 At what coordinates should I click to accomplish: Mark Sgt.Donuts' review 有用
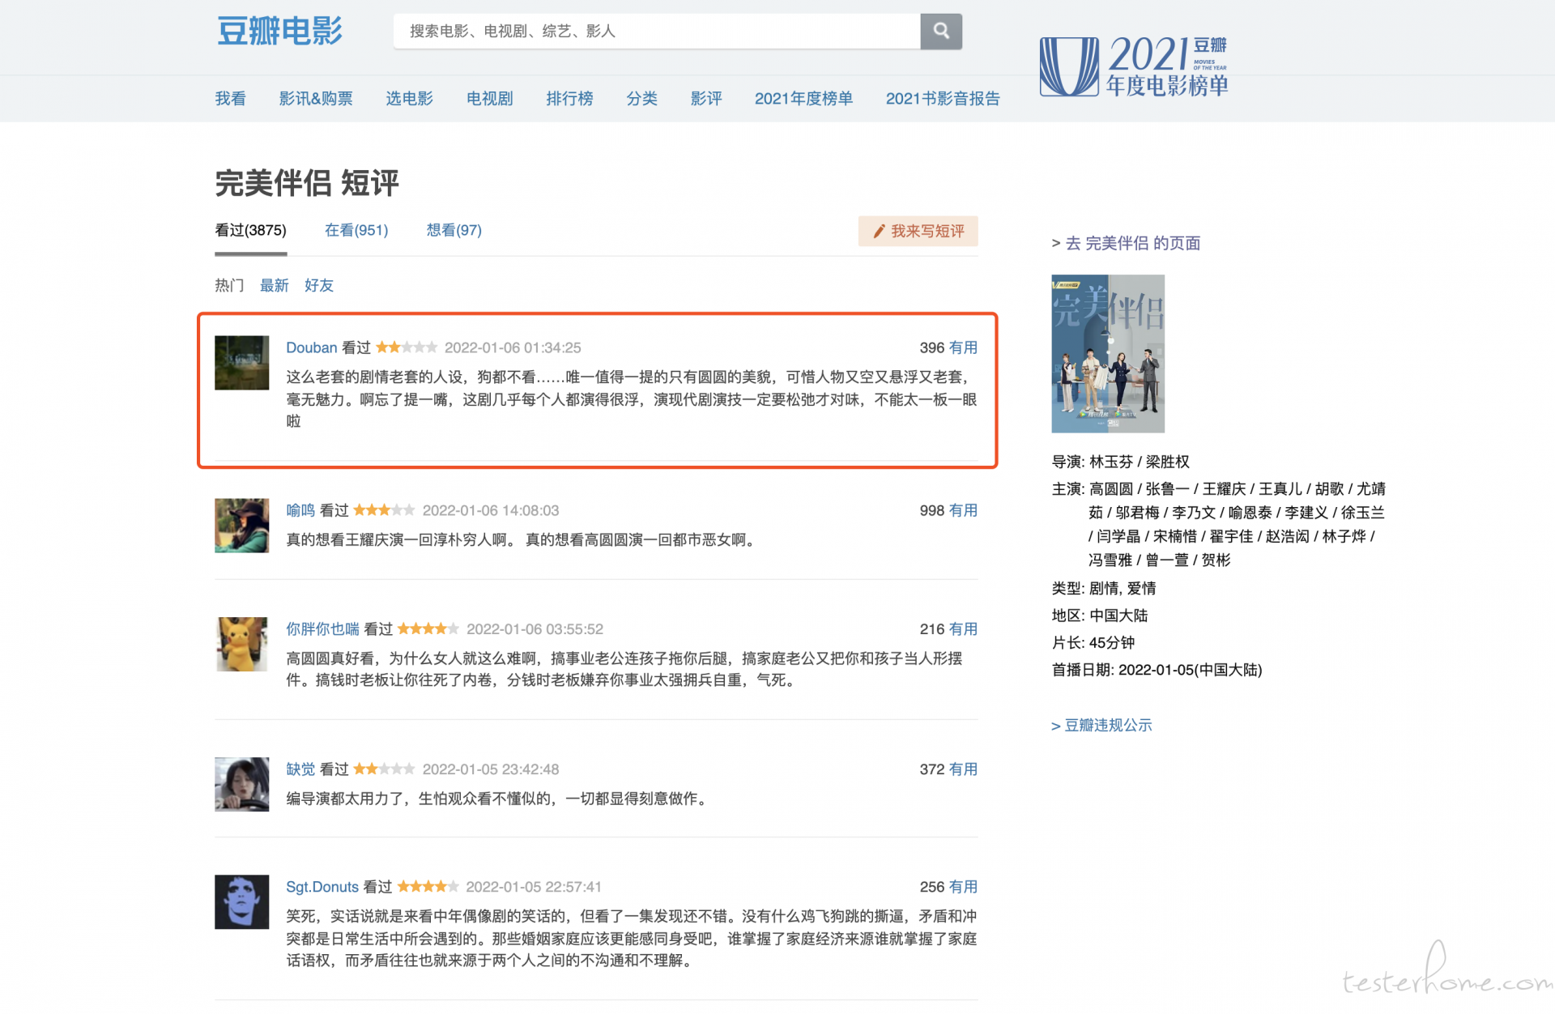(x=963, y=887)
